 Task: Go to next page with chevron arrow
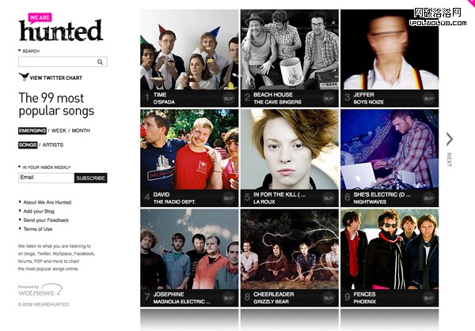[x=449, y=139]
